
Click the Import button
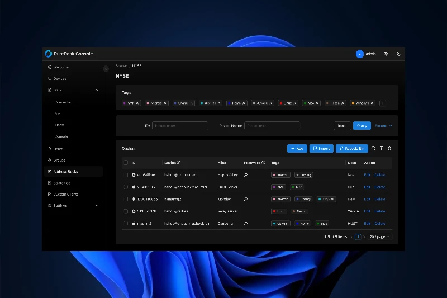coord(321,149)
